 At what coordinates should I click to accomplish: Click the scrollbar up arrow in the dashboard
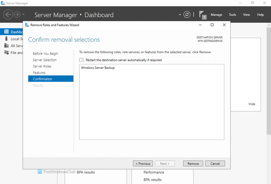coord(269,25)
